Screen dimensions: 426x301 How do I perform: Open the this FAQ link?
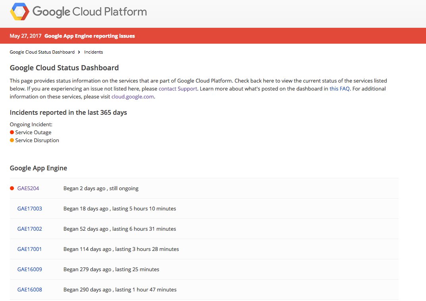pos(339,89)
